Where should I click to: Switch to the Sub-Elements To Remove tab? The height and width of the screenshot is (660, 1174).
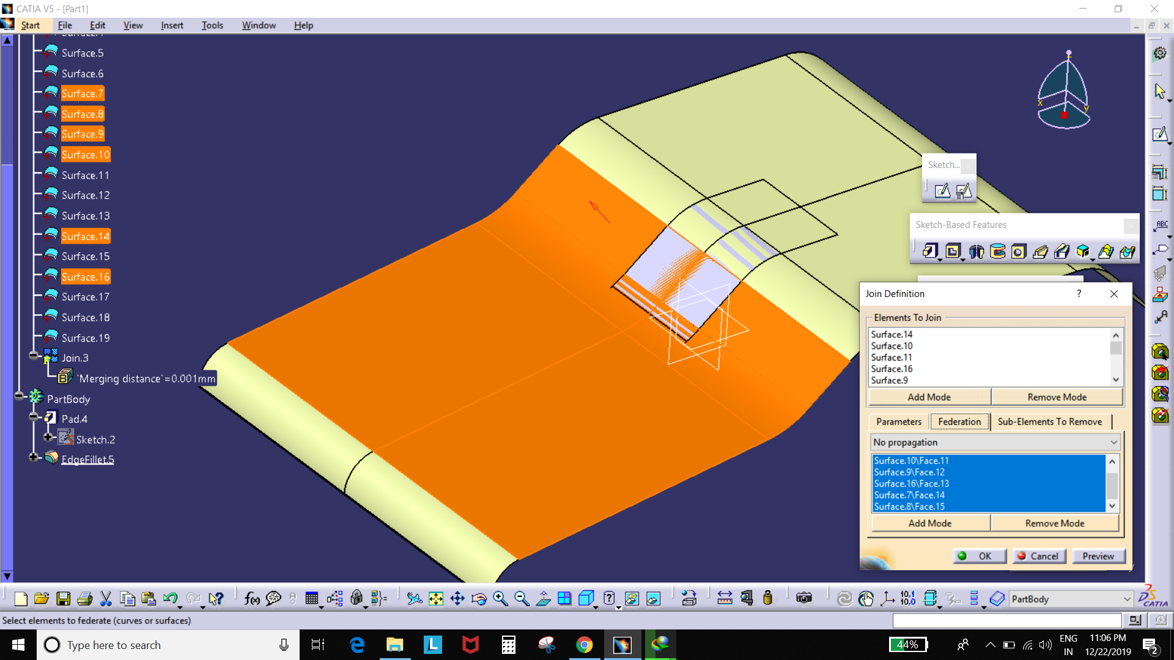(1050, 422)
